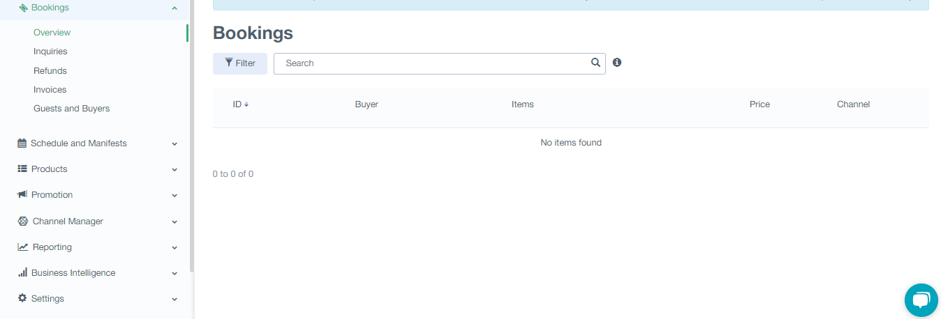Go to Refunds in sidebar

[x=50, y=71]
